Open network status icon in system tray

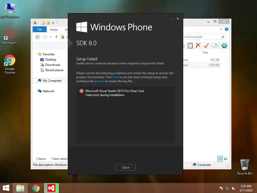click(x=227, y=188)
